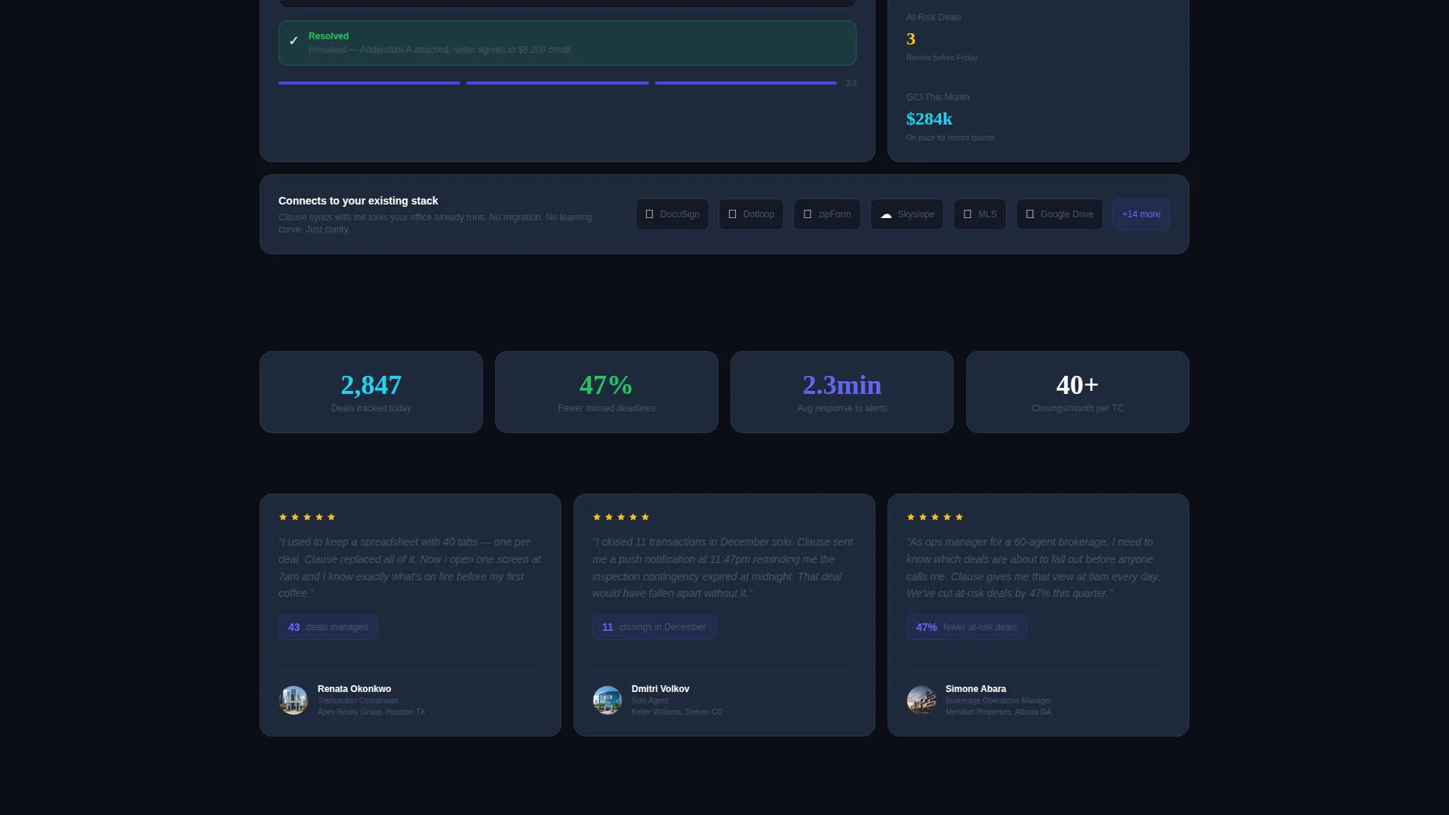Click the DocuSign chip icon
Screen dimensions: 1449x815
tap(649, 214)
